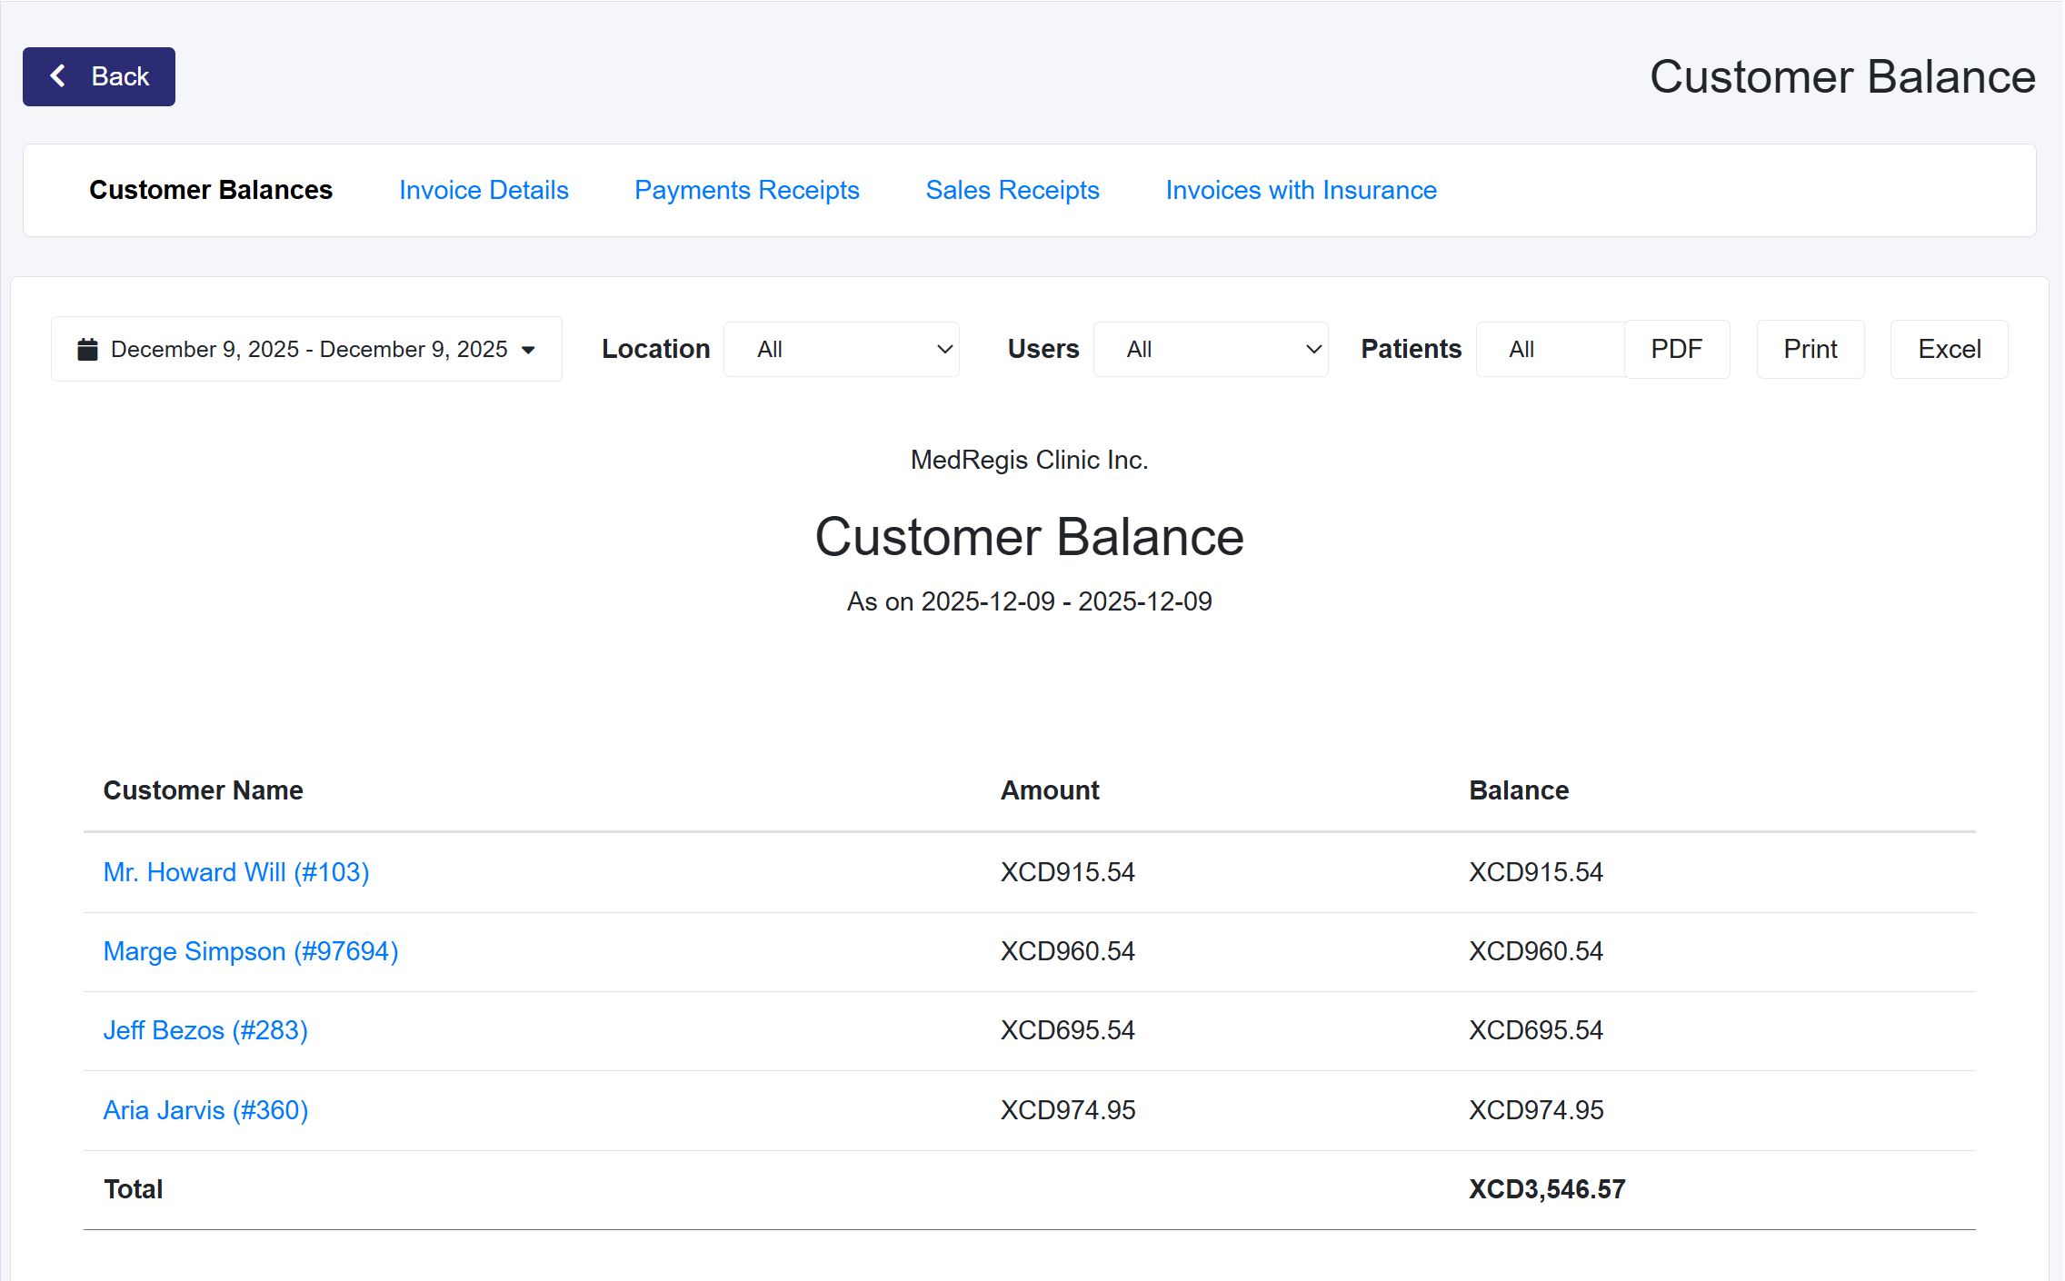Switch to Invoice Details tab
Screen dimensions: 2065x1281
click(484, 190)
